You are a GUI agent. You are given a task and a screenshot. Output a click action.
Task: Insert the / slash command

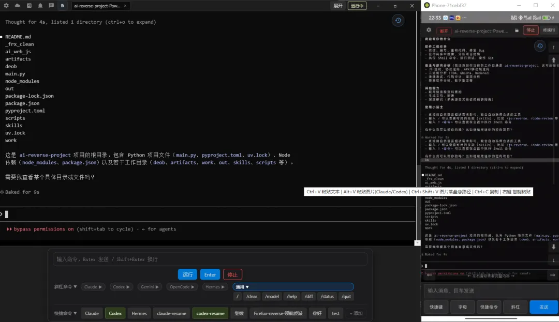(238, 296)
